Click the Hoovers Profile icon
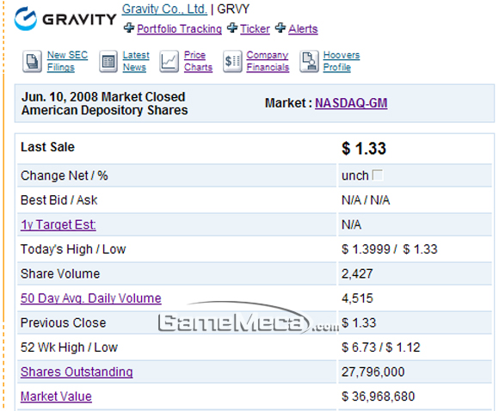Image resolution: width=499 pixels, height=411 pixels. (x=309, y=61)
